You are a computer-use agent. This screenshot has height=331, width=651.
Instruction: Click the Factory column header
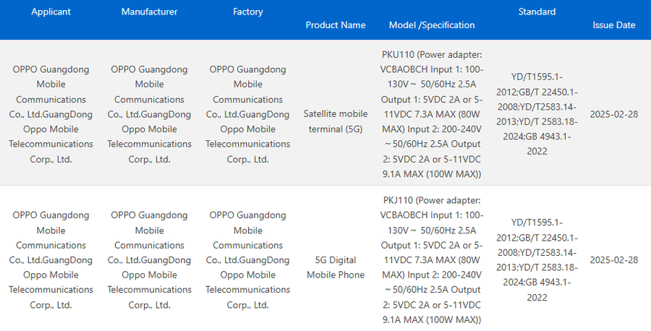247,12
